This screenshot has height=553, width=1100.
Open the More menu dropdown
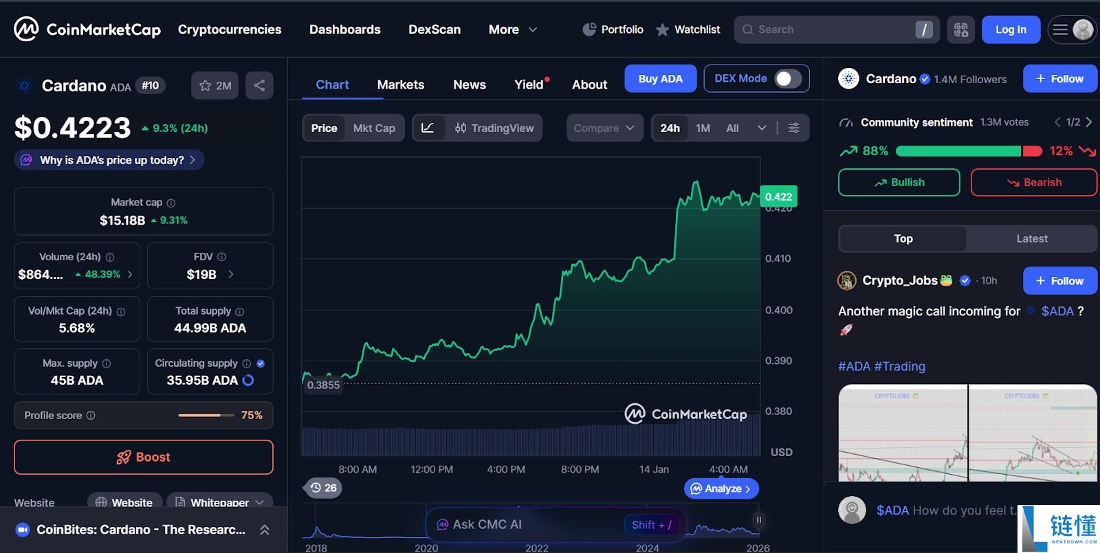tap(513, 30)
